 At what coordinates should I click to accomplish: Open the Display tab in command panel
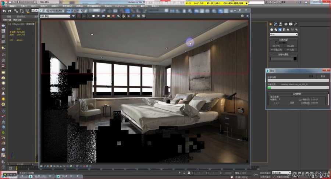[x=291, y=24]
